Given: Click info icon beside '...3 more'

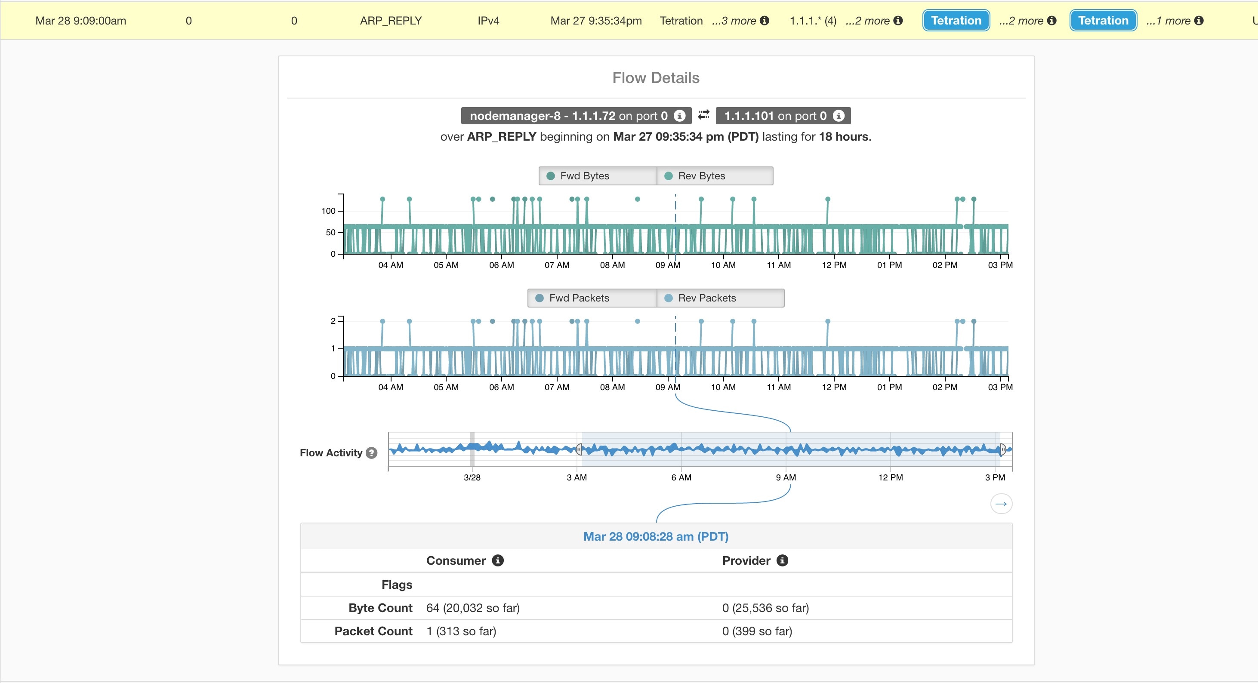Looking at the screenshot, I should (765, 21).
